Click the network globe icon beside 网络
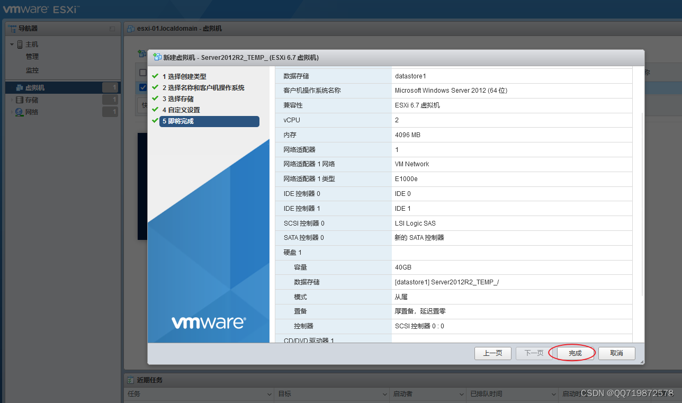Image resolution: width=682 pixels, height=403 pixels. click(x=20, y=112)
